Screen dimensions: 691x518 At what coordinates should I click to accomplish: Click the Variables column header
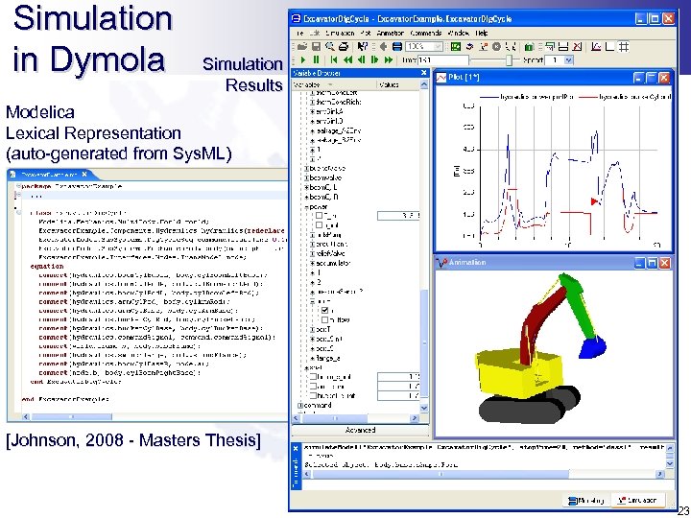point(334,84)
